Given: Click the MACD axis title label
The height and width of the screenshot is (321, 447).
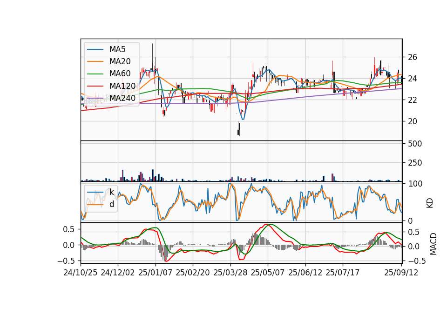Looking at the screenshot, I should [x=433, y=244].
